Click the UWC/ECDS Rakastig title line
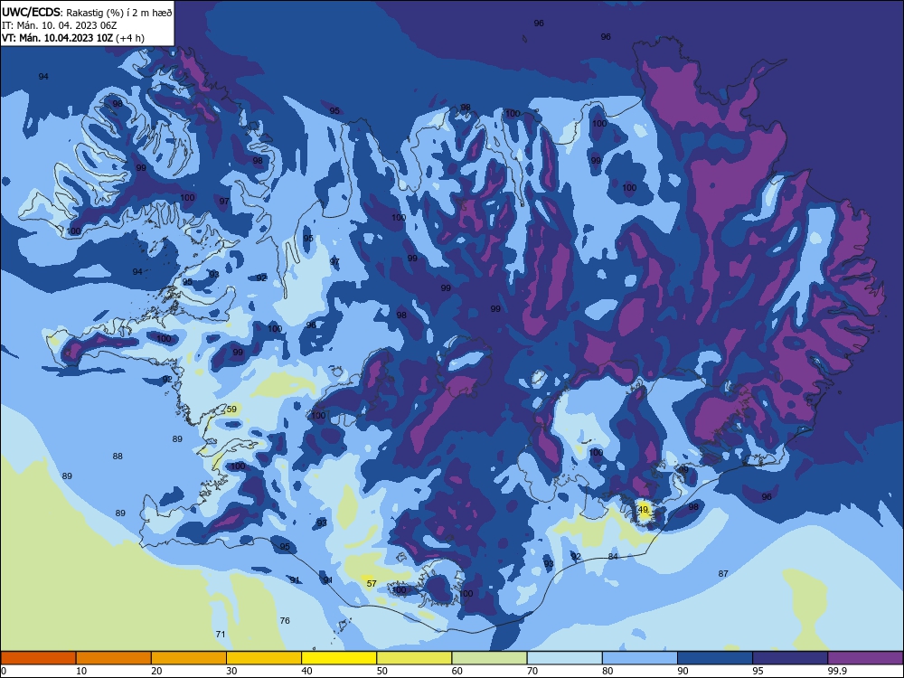This screenshot has height=678, width=904. pos(87,12)
